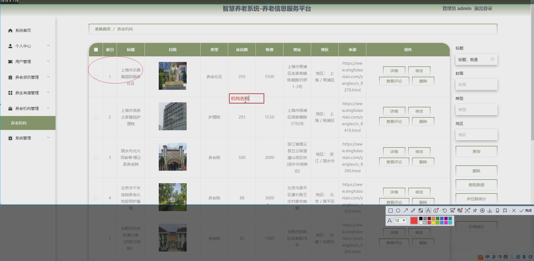Screen dimensions: 534x261
Task: Expand the 系统管理 menu chevron
Action: point(48,137)
